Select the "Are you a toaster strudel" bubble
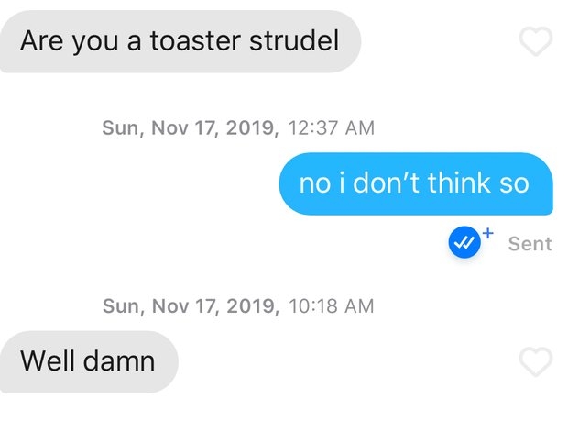 point(180,41)
